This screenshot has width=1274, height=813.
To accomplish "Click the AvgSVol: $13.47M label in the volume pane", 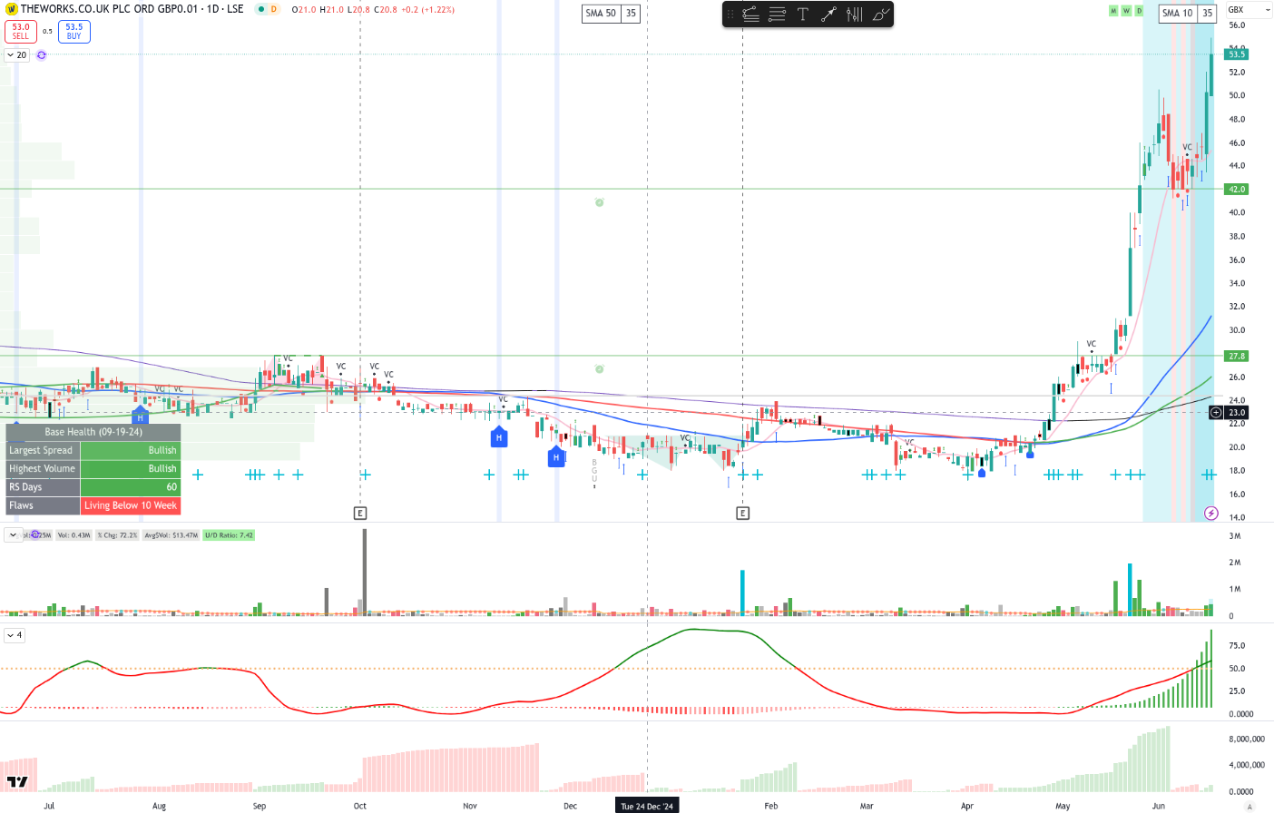I will (x=171, y=535).
